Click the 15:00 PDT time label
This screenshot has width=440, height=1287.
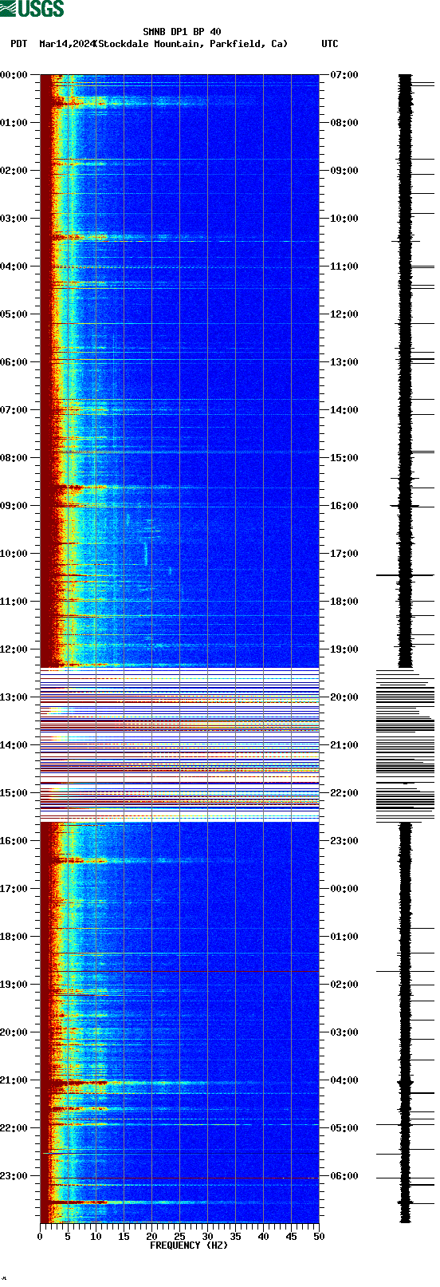point(14,793)
